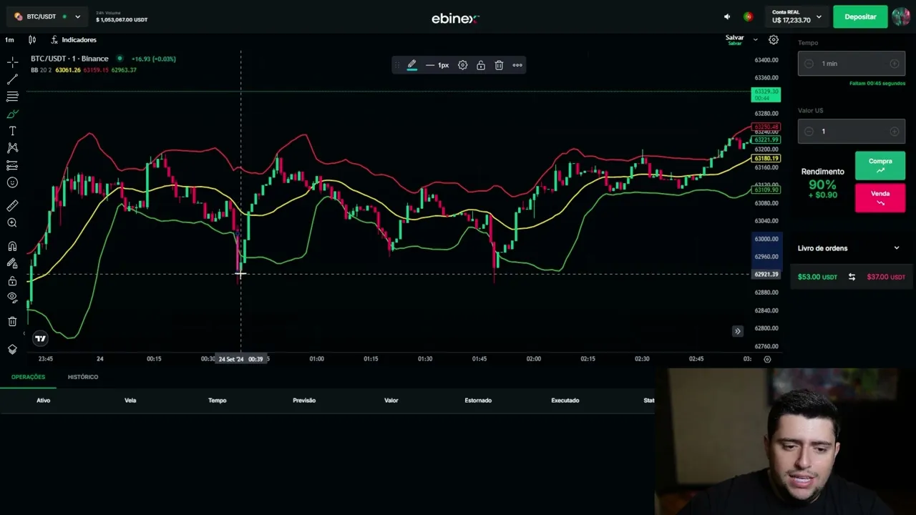916x515 pixels.
Task: Open the patterns drawing tool
Action: pyautogui.click(x=12, y=148)
